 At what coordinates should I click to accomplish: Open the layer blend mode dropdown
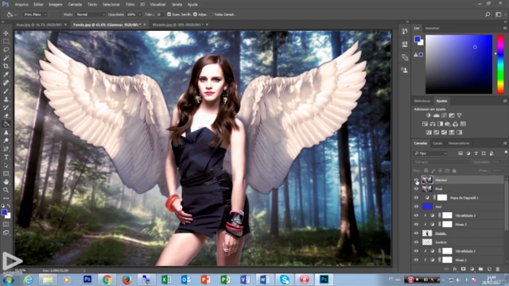tap(442, 162)
